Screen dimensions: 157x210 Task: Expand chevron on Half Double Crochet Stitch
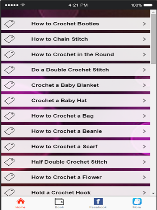[x=144, y=162]
